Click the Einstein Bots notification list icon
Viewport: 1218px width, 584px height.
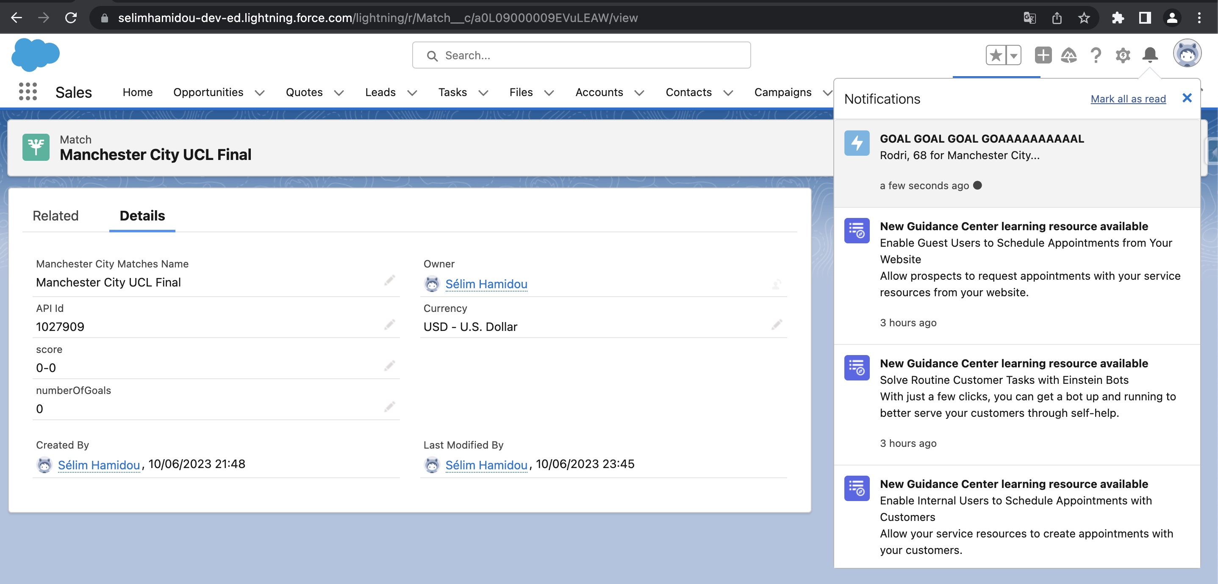coord(857,367)
